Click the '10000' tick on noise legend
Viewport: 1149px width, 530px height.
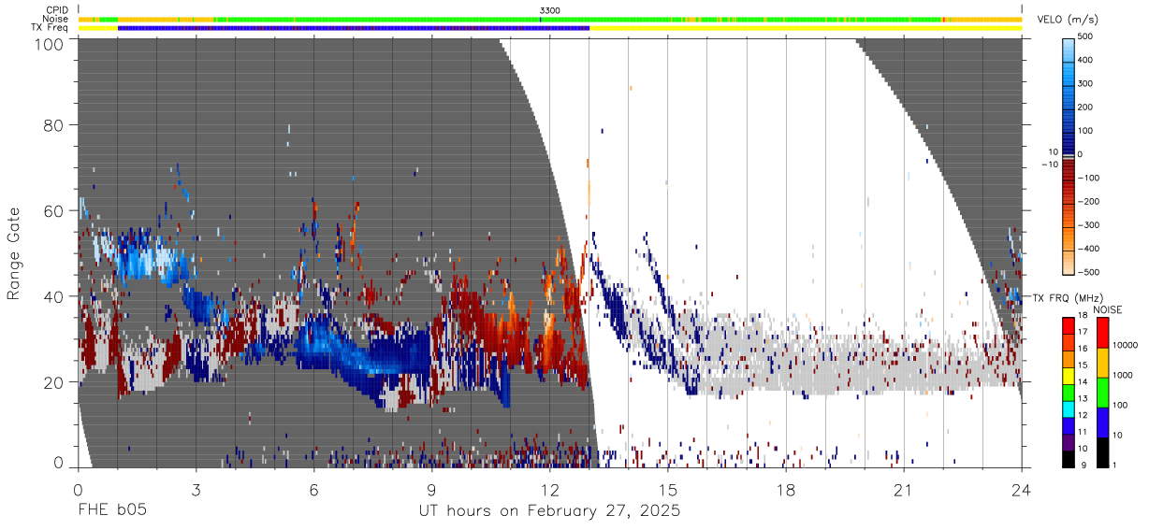(1127, 346)
